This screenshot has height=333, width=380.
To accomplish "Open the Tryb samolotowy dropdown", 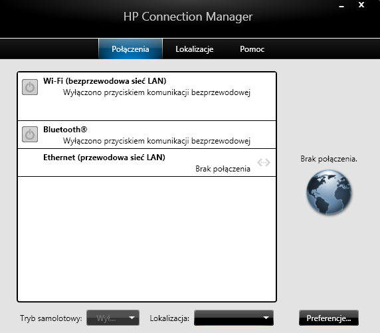I will pyautogui.click(x=113, y=318).
